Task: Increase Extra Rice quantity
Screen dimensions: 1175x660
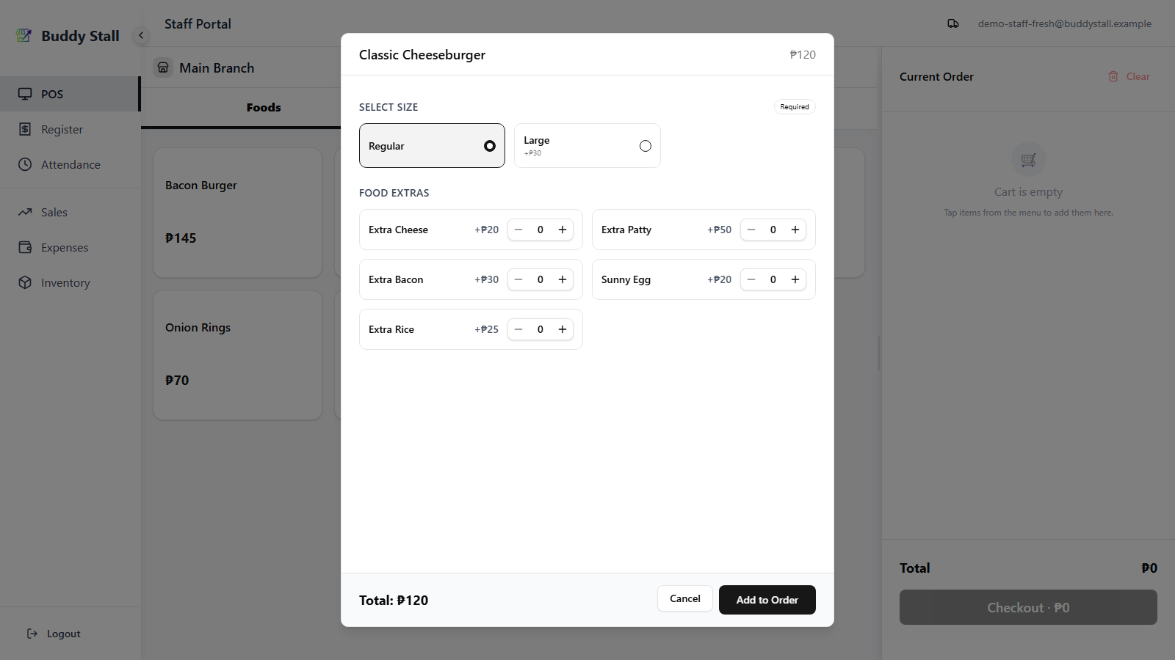Action: pos(563,329)
